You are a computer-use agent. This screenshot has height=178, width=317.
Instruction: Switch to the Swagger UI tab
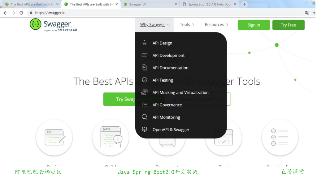click(x=150, y=4)
